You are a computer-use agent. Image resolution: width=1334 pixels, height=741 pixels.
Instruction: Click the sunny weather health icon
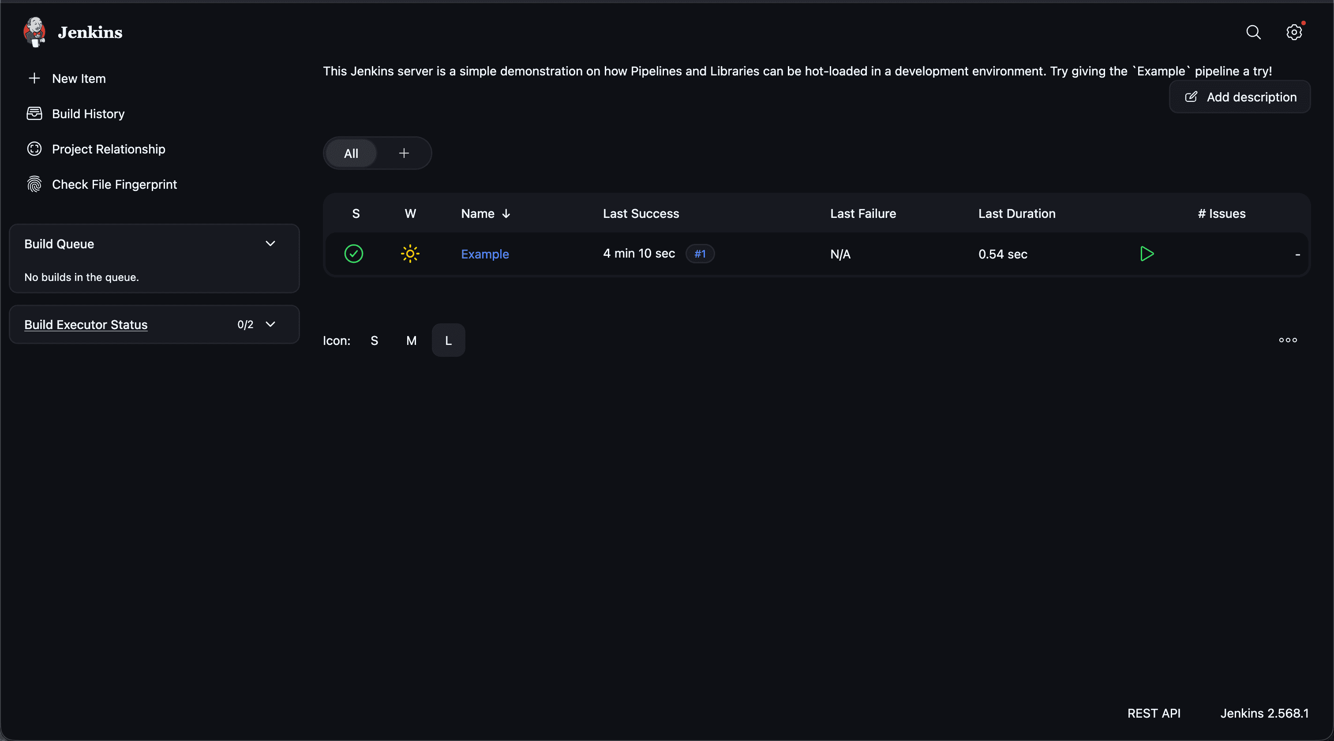pyautogui.click(x=410, y=254)
